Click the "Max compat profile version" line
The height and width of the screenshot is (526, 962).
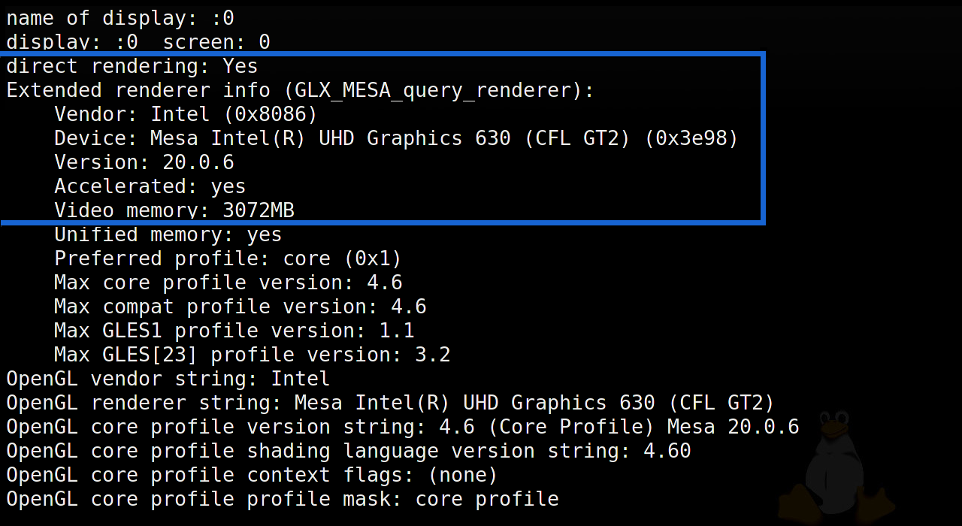click(x=240, y=307)
